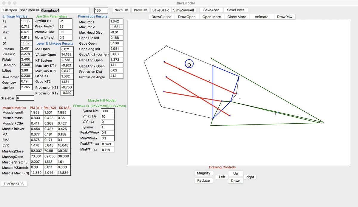Click Close More
Screen dimensions: 358x207
coord(237,17)
